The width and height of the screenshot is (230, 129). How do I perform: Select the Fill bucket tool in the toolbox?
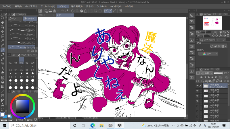[x=3, y=82]
